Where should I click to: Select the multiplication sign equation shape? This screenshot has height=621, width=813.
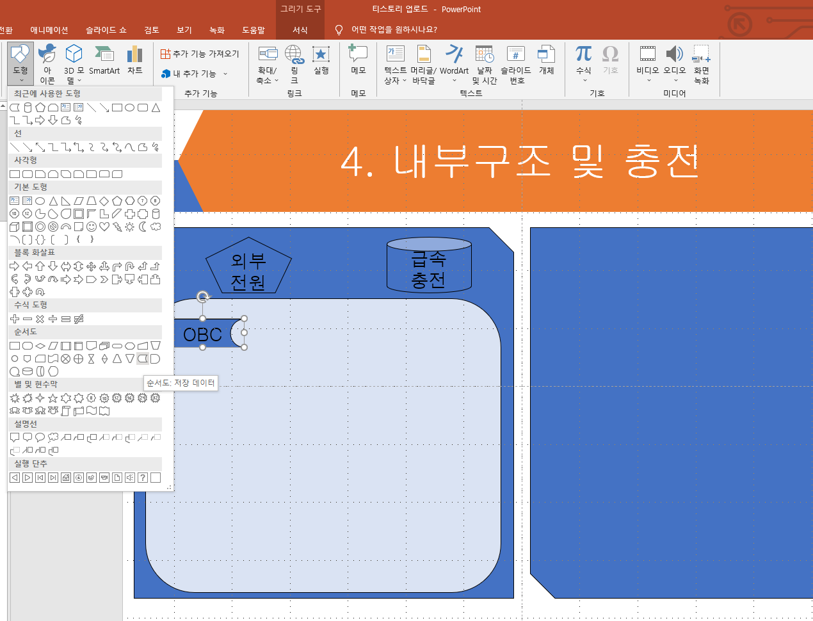[x=40, y=319]
